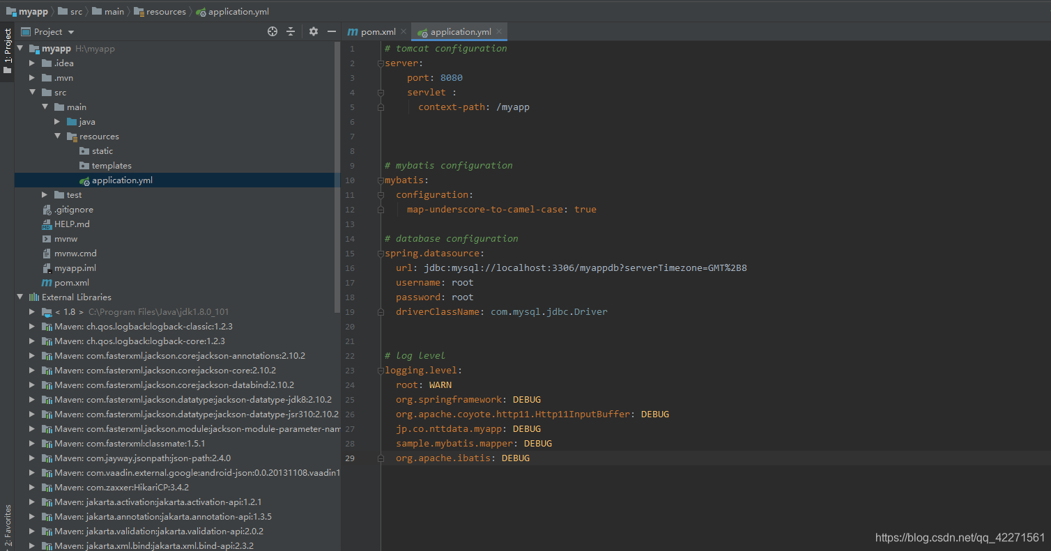1051x551 pixels.
Task: Click the .gitignore file icon
Action: click(47, 210)
